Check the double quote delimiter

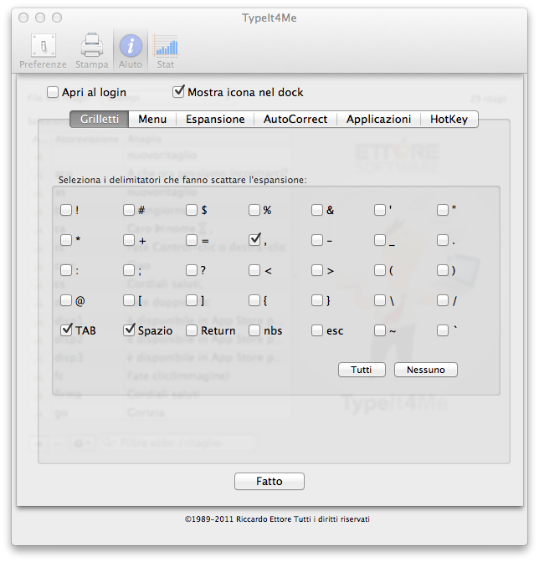443,210
